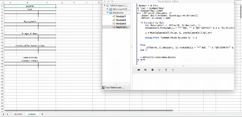Click the '.Insert Shift:=xlDown' code line
The height and width of the screenshot is (117, 242).
[169, 15]
